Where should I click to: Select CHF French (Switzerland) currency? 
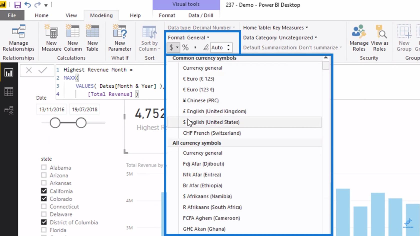(245, 133)
